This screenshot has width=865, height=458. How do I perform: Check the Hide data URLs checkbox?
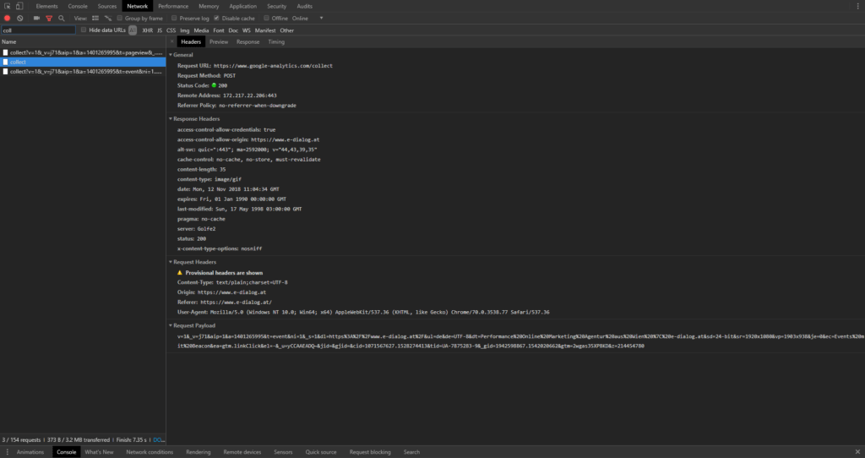pos(83,30)
